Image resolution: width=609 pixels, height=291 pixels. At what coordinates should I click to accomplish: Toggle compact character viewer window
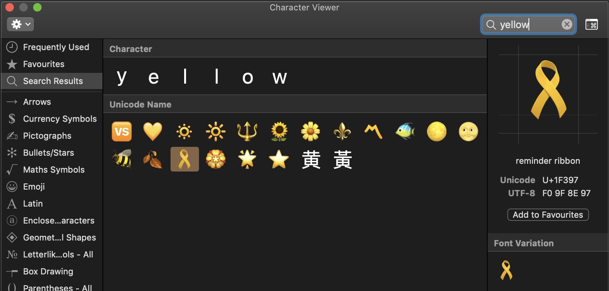tap(591, 24)
